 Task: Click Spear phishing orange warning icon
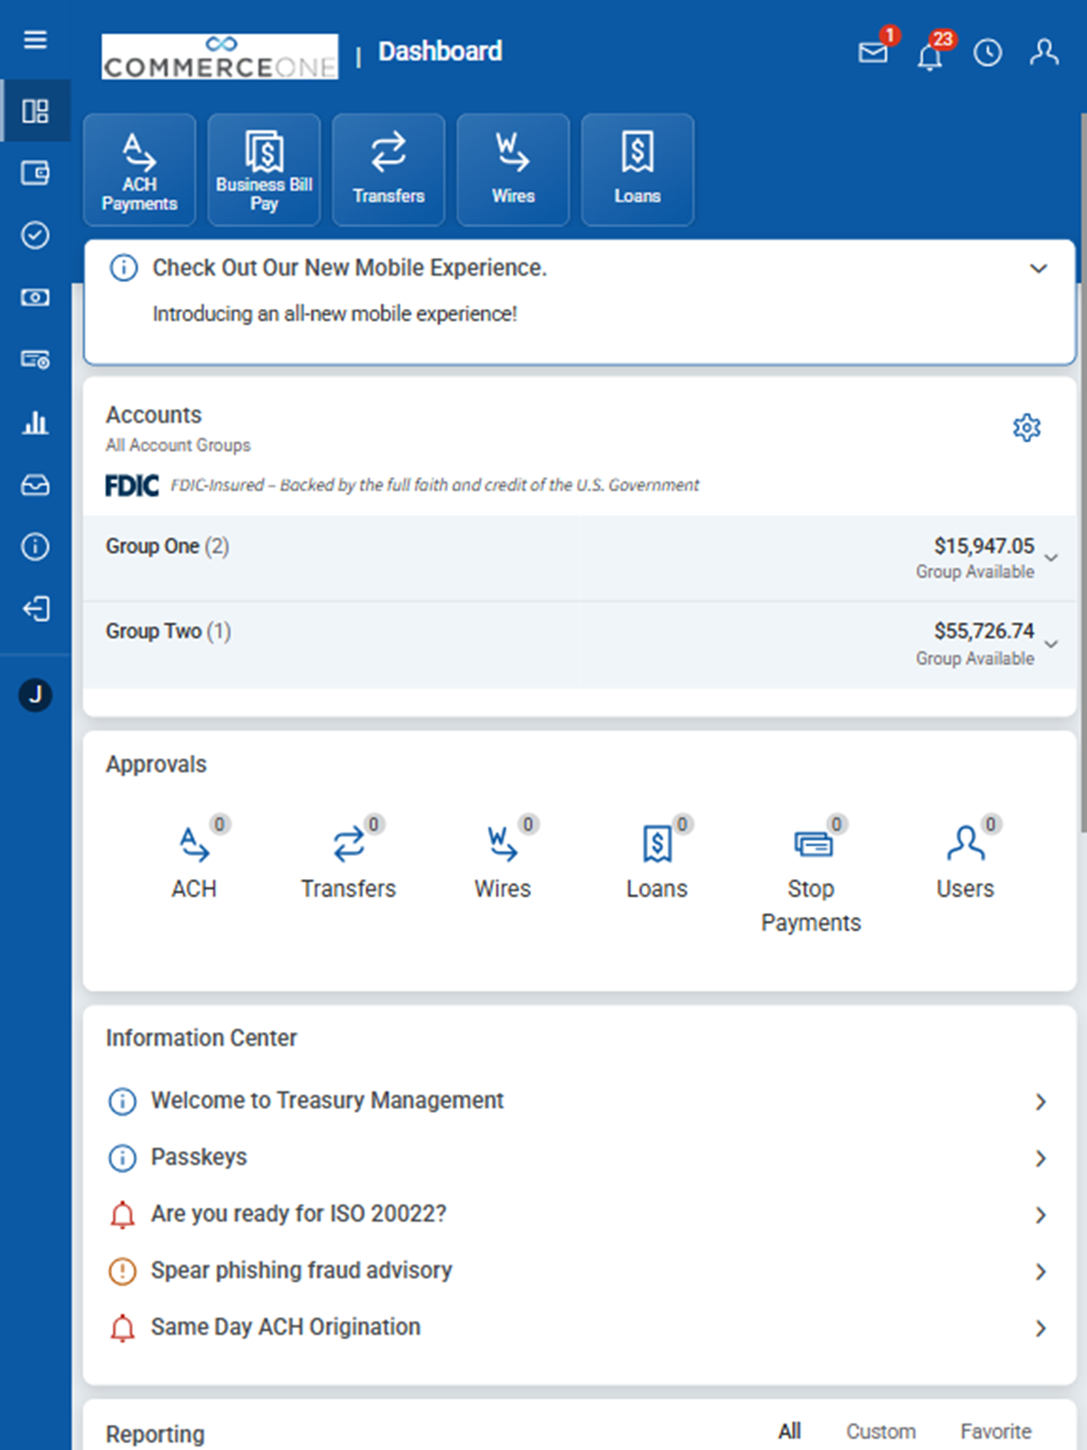coord(122,1271)
